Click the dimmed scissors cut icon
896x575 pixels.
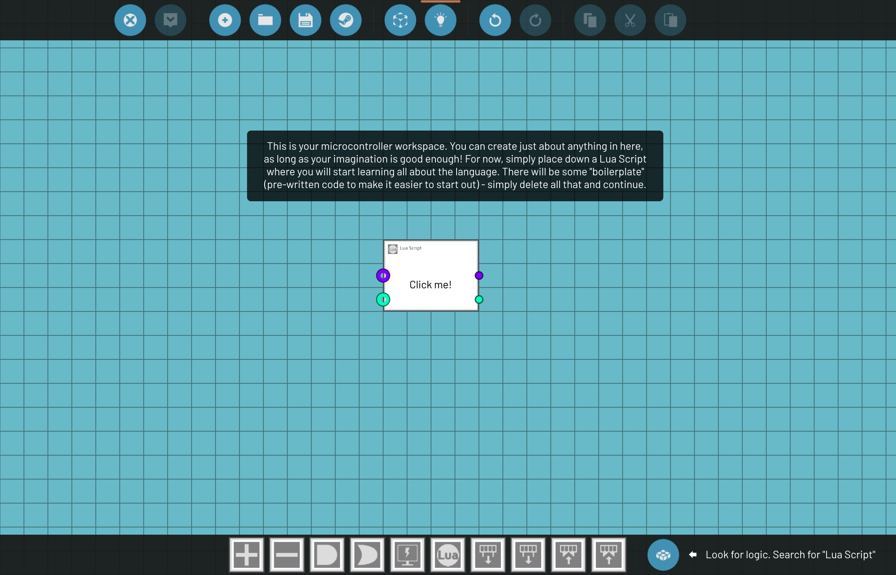(x=630, y=20)
